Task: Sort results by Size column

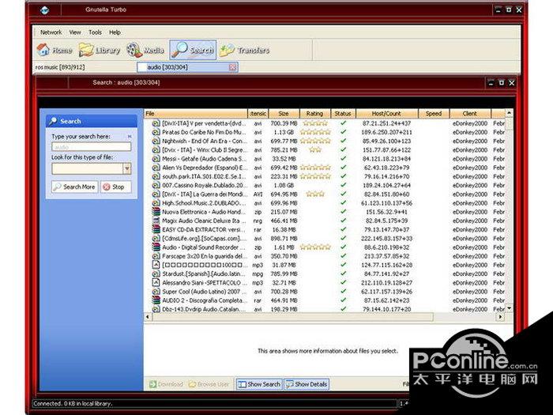Action: click(284, 113)
